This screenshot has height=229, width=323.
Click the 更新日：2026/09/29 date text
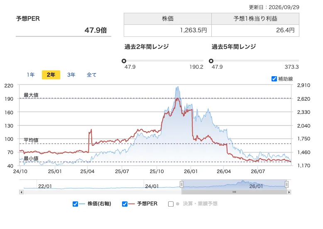(274, 7)
